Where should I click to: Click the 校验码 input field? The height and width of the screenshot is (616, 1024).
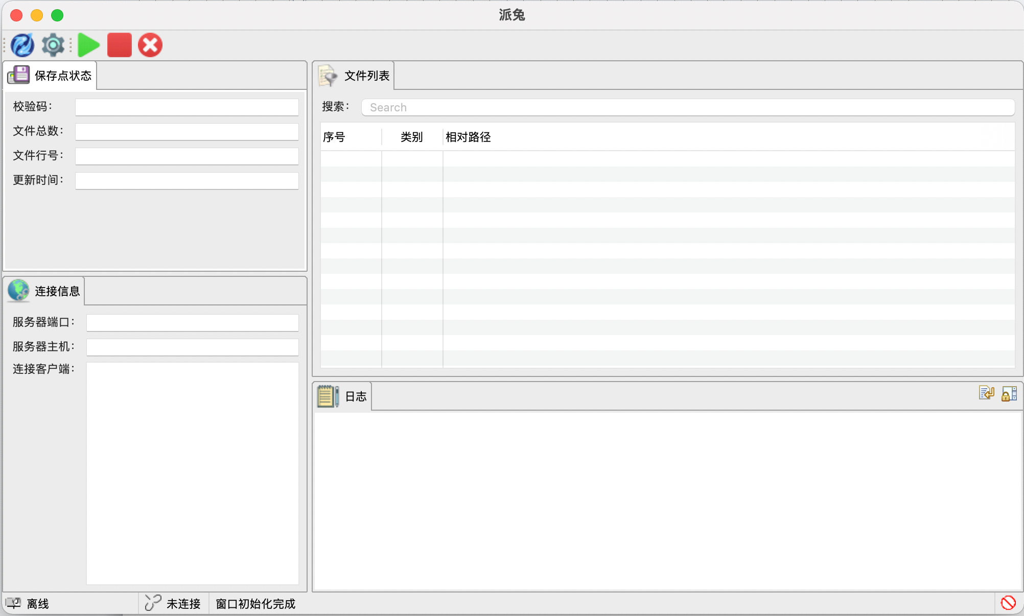point(187,107)
